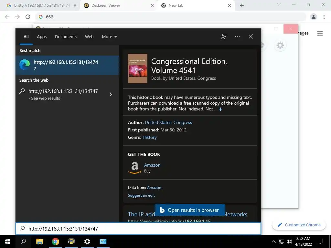Image resolution: width=331 pixels, height=248 pixels.
Task: Open the Action Center notifications icon
Action: (320, 242)
